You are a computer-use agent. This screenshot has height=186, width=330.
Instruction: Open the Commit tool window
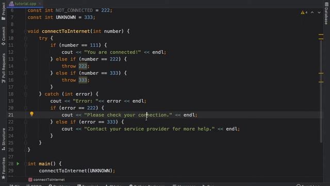[4, 36]
